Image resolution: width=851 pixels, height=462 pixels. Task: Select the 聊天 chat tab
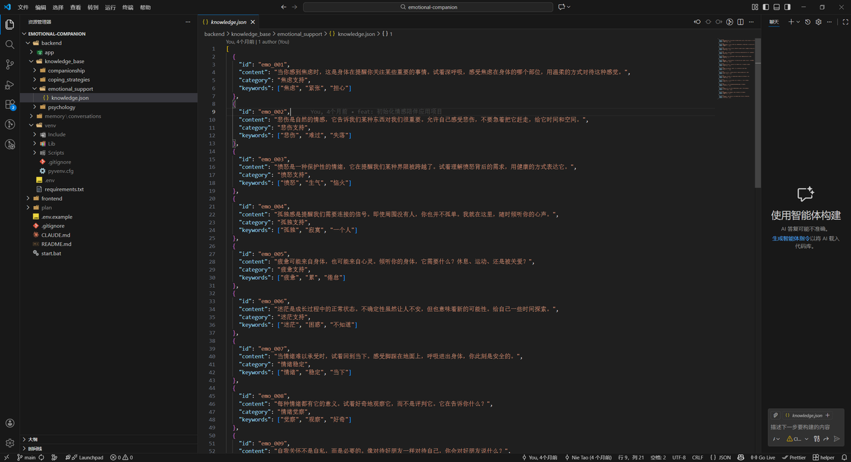pos(774,22)
